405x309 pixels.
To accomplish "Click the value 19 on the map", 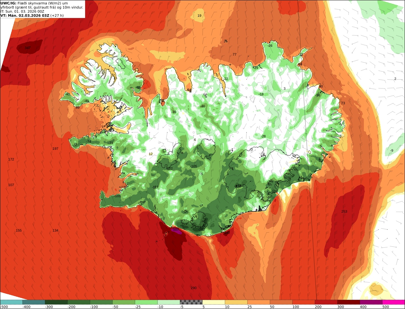I will click(x=199, y=16).
